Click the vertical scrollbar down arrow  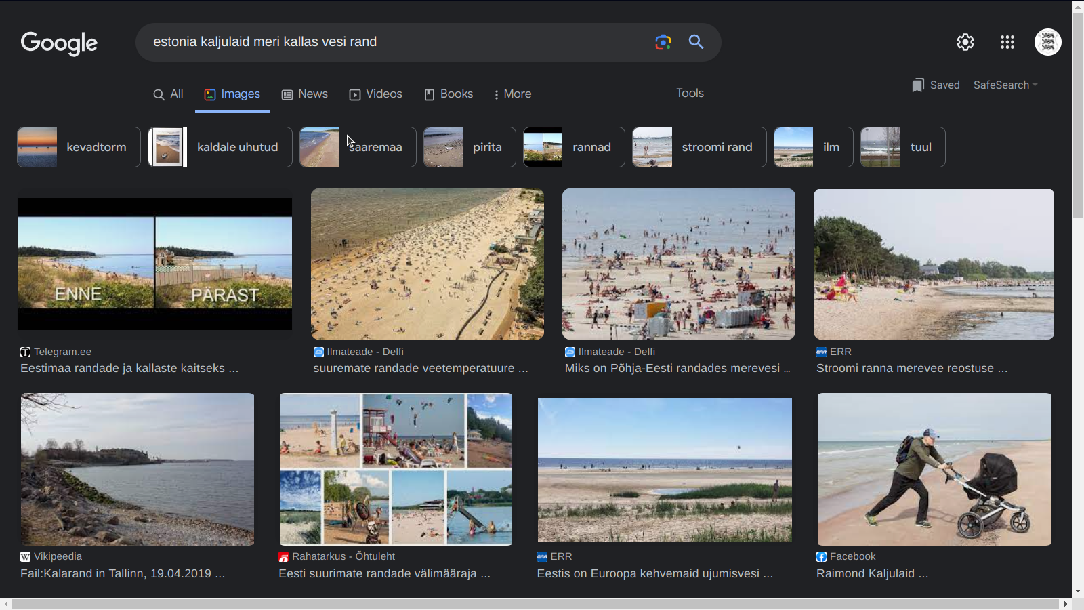click(x=1077, y=591)
